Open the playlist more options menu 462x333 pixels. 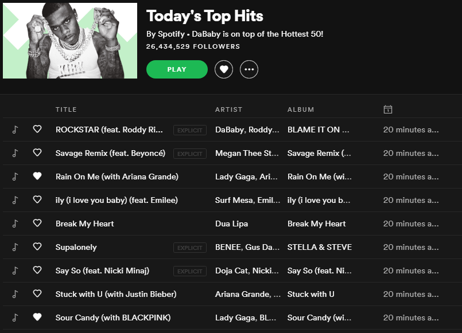(x=249, y=69)
